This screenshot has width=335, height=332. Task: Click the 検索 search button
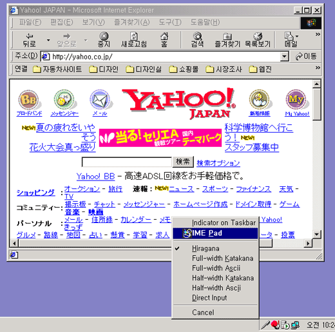point(183,162)
